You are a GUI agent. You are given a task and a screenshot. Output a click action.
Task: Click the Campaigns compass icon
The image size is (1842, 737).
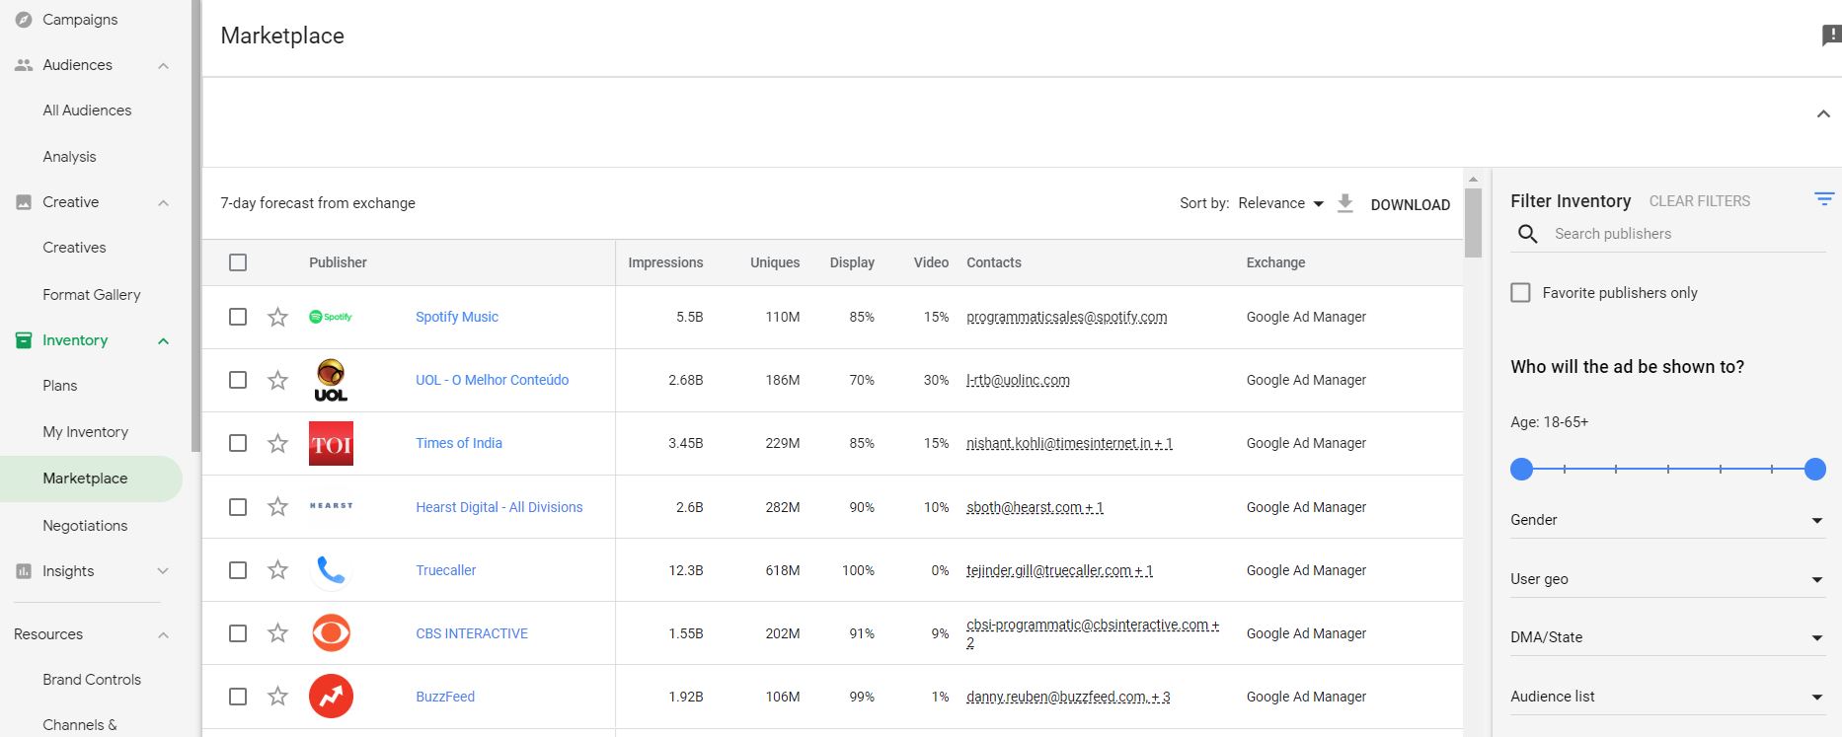tap(24, 20)
